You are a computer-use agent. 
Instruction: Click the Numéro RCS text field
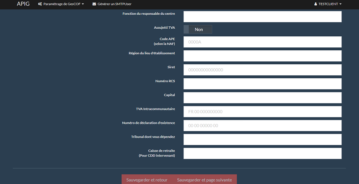(x=262, y=84)
